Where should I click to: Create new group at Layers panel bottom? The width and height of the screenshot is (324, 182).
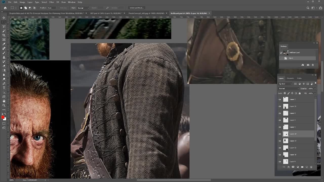[302, 167]
